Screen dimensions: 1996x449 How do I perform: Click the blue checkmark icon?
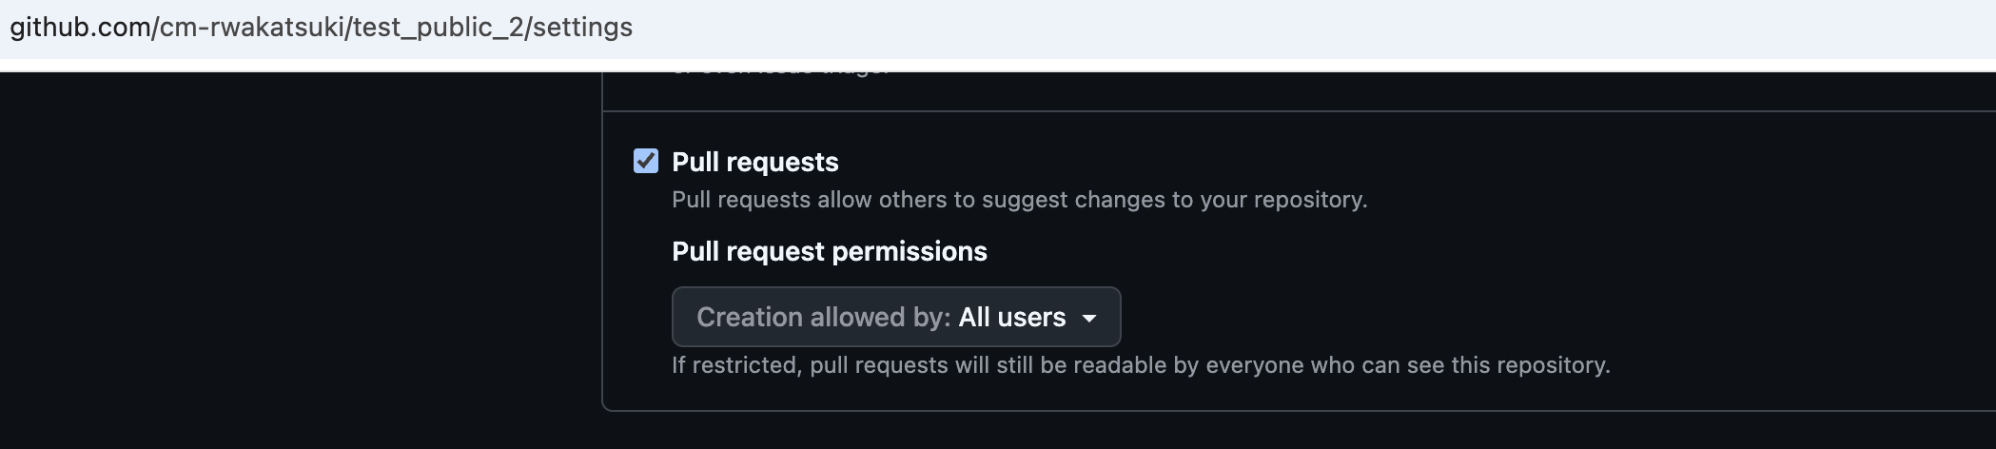(x=646, y=161)
